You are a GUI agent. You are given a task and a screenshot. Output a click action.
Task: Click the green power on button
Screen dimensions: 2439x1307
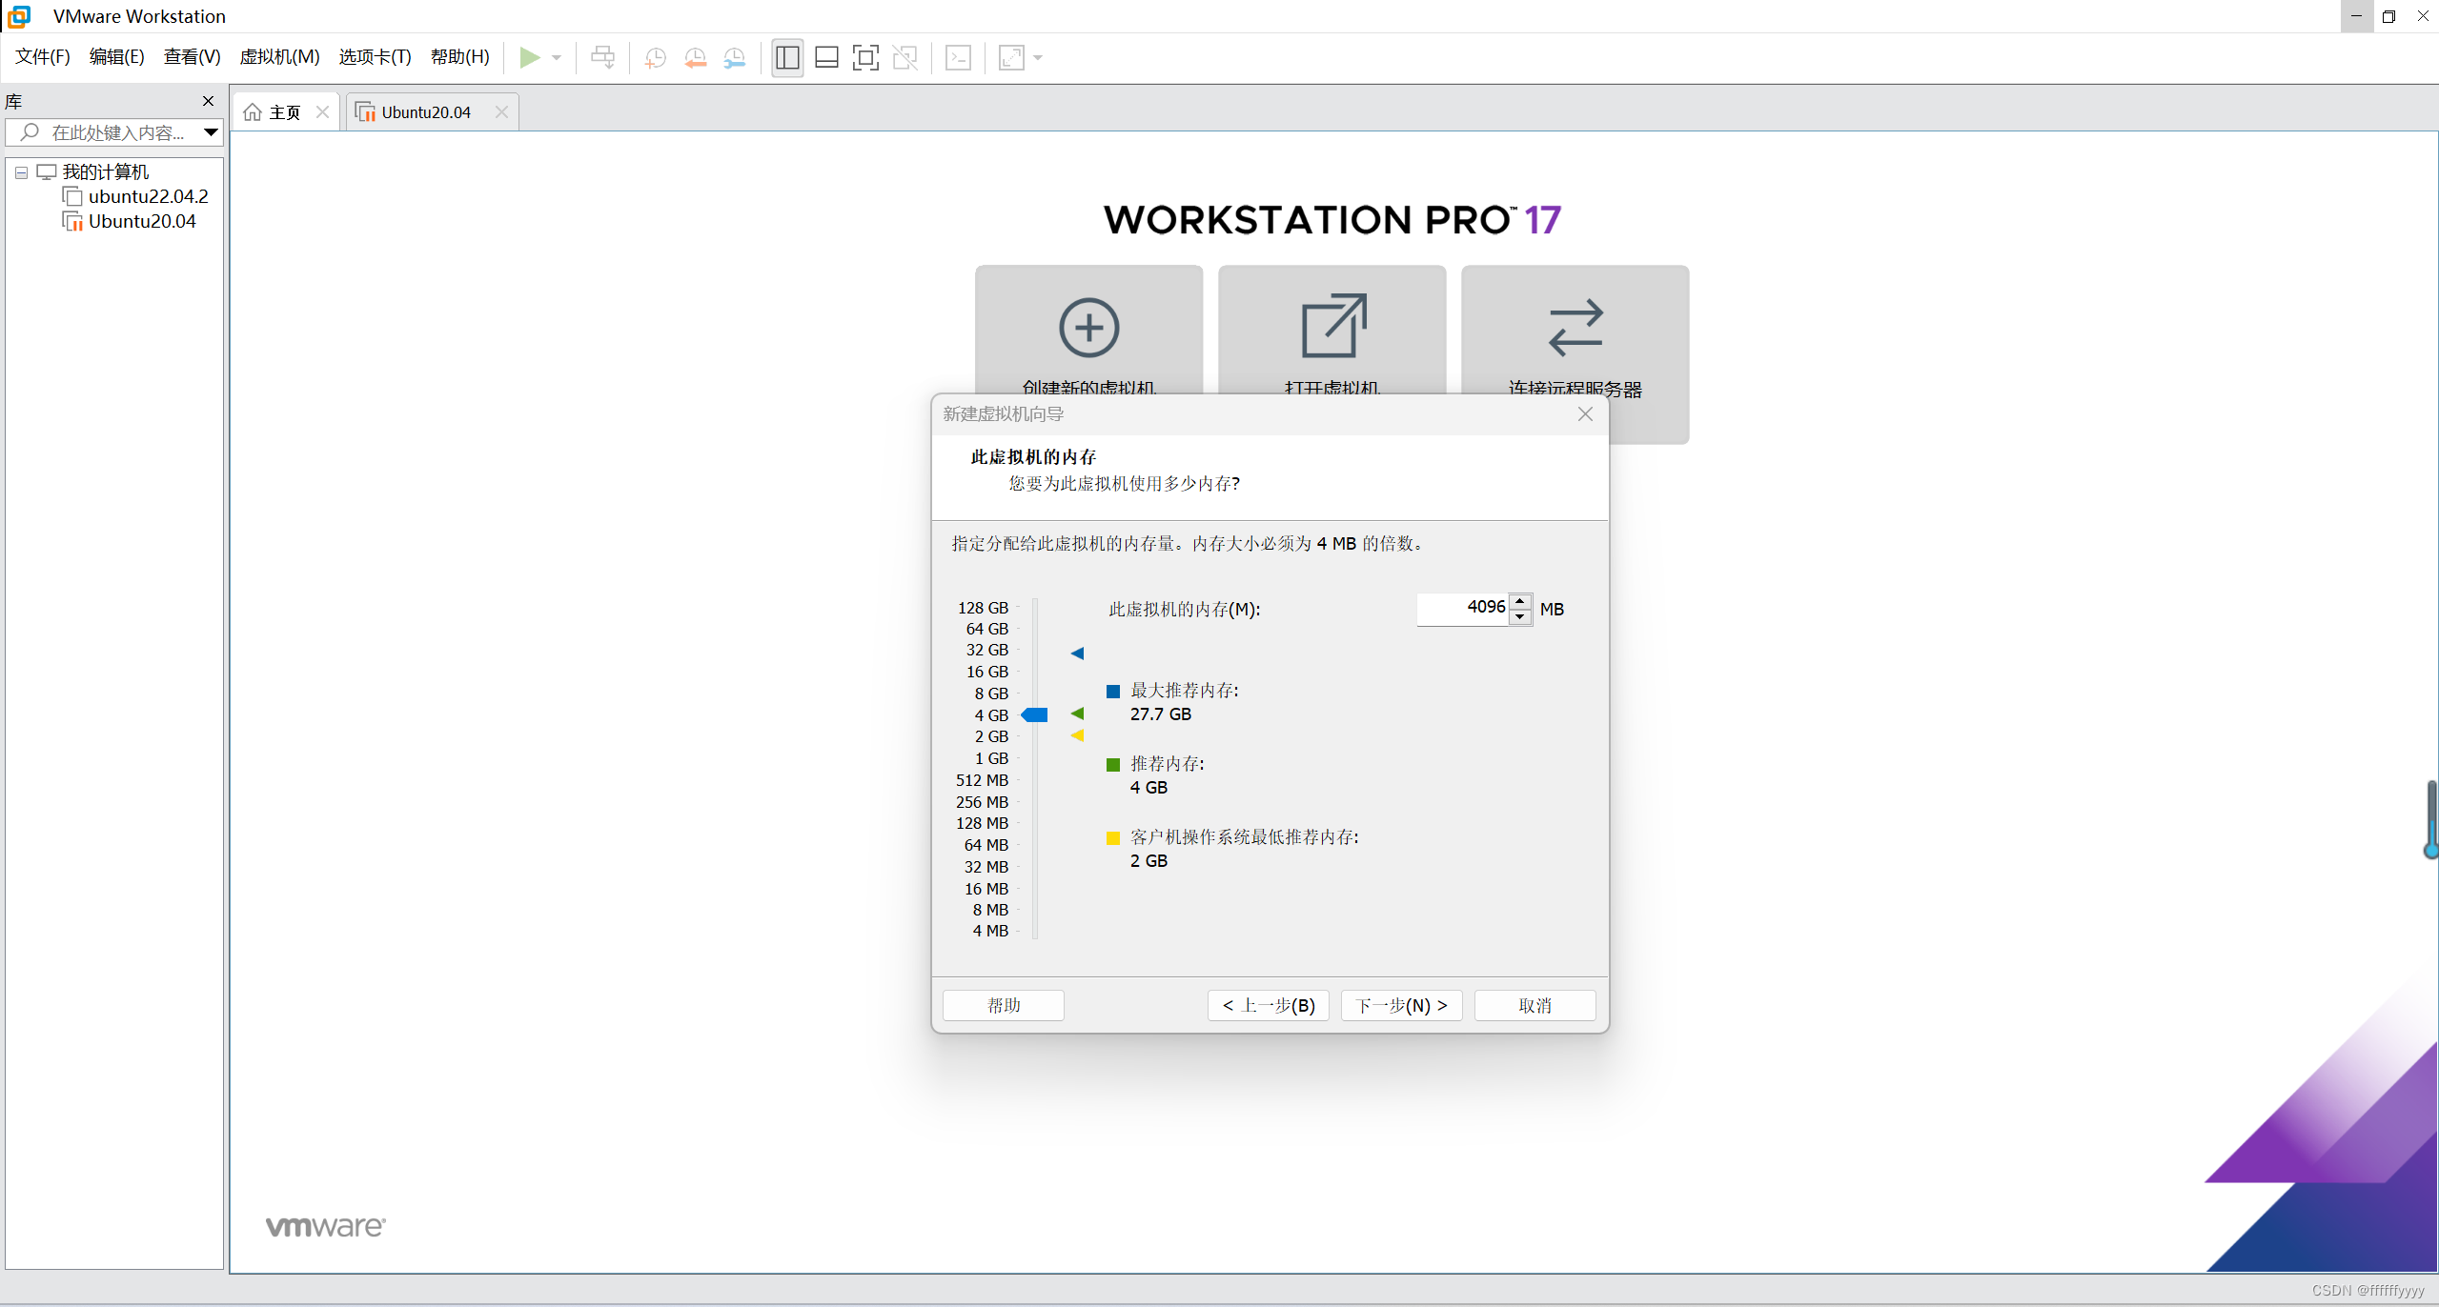529,58
